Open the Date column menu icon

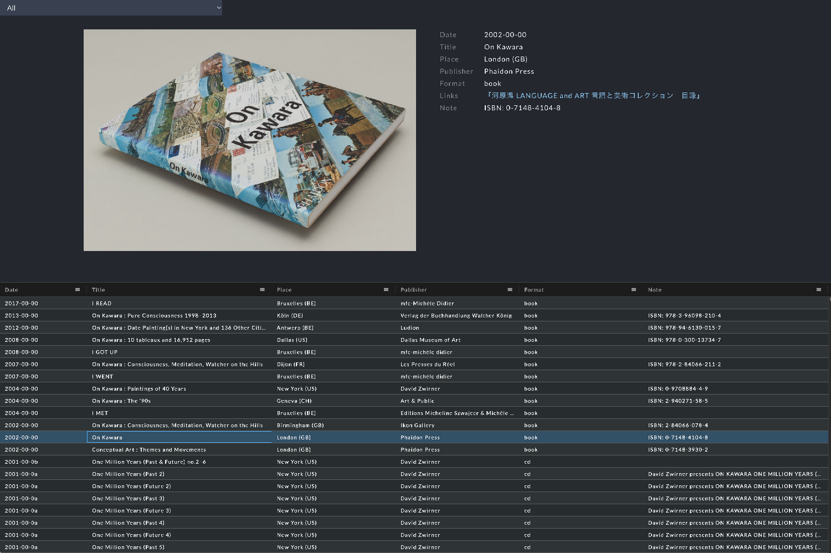78,290
